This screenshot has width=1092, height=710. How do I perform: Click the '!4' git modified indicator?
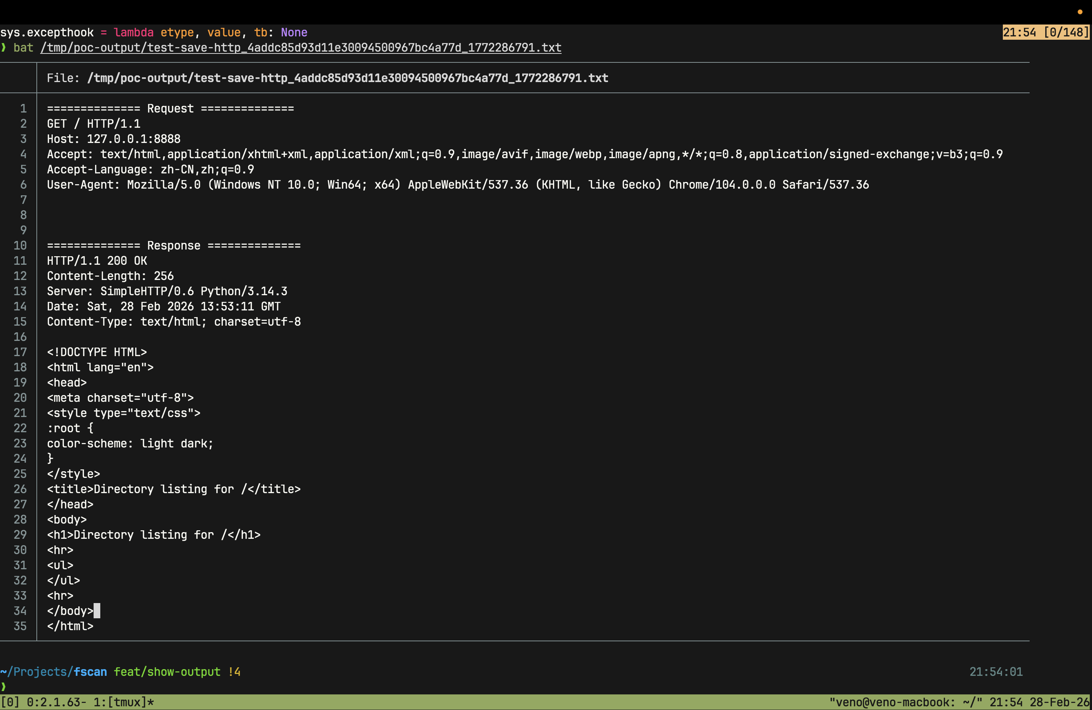(234, 671)
